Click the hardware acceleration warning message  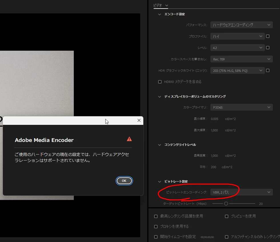(72, 157)
